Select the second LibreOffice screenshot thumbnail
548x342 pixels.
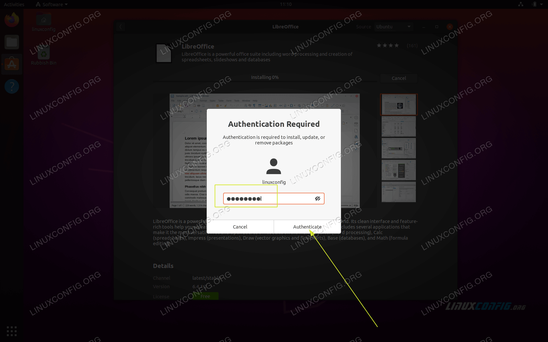399,126
